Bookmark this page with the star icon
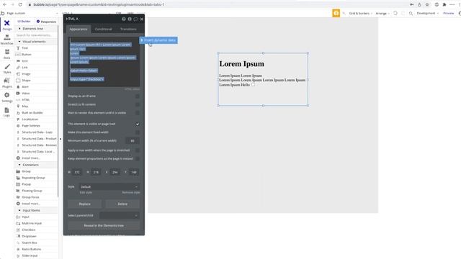 tap(427, 4)
